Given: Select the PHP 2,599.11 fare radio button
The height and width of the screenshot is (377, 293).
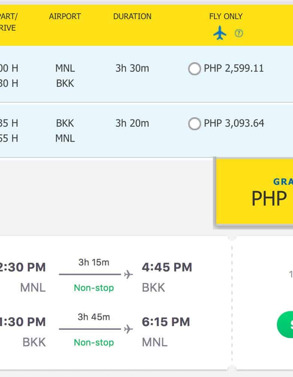Looking at the screenshot, I should click(194, 69).
